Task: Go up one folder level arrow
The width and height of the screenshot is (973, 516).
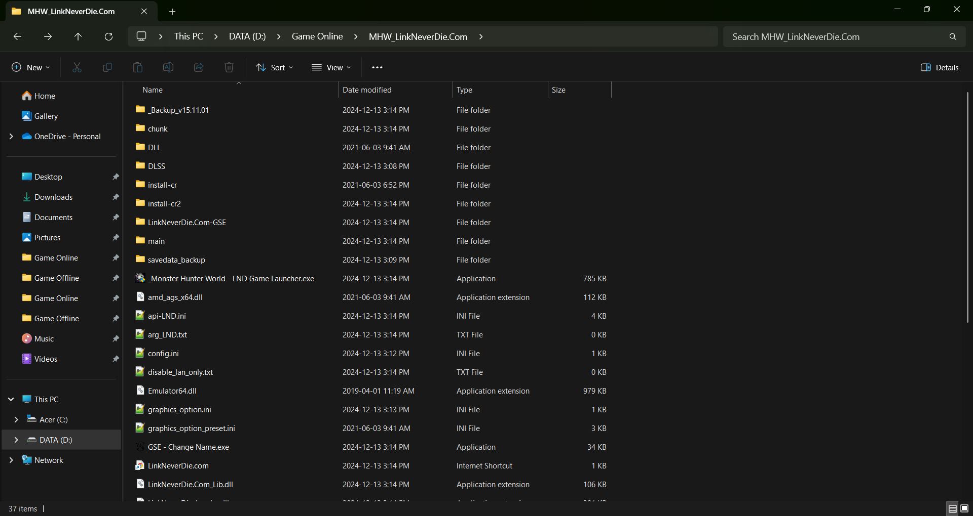Action: tap(78, 37)
